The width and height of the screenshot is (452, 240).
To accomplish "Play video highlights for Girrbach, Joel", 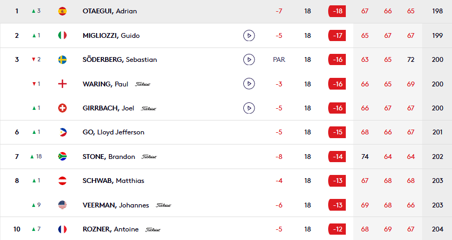I will pos(249,108).
